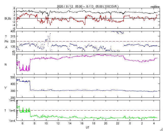Screen dimensions: 163x131
Task: Click the 'V' velocity panel label
Action: pos(6,88)
